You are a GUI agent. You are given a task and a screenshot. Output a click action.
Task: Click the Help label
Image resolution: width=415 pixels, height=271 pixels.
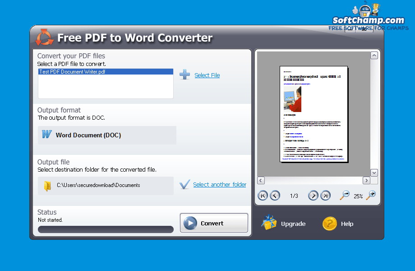(347, 224)
